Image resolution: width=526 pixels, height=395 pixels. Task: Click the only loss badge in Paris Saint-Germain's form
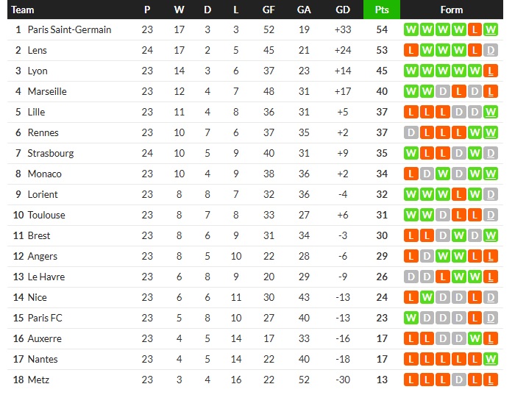coord(475,29)
